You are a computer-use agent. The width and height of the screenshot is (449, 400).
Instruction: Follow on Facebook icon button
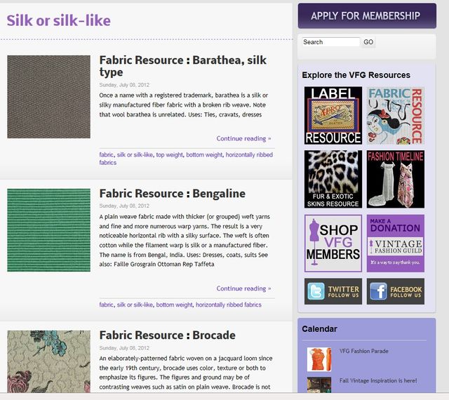pos(395,291)
